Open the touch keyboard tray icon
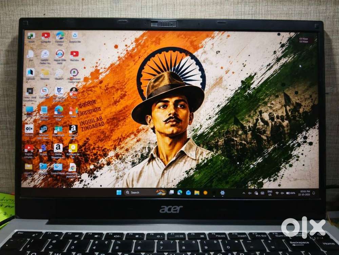 [262, 193]
